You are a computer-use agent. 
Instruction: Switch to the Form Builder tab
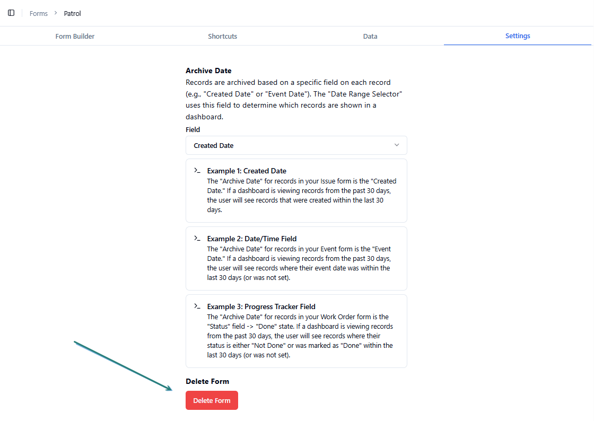75,36
